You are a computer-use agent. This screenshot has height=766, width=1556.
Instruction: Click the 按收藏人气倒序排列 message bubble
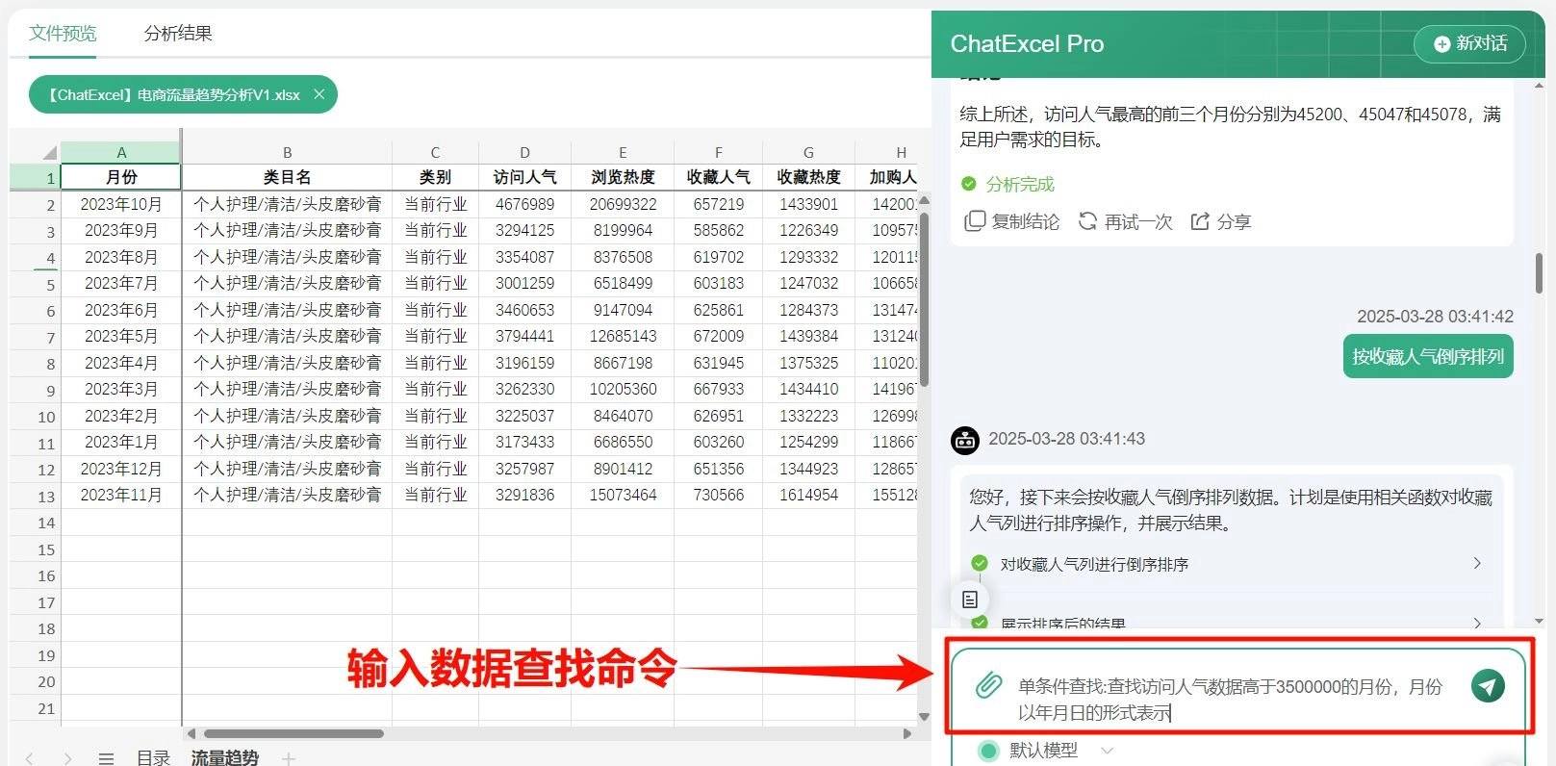(x=1428, y=357)
